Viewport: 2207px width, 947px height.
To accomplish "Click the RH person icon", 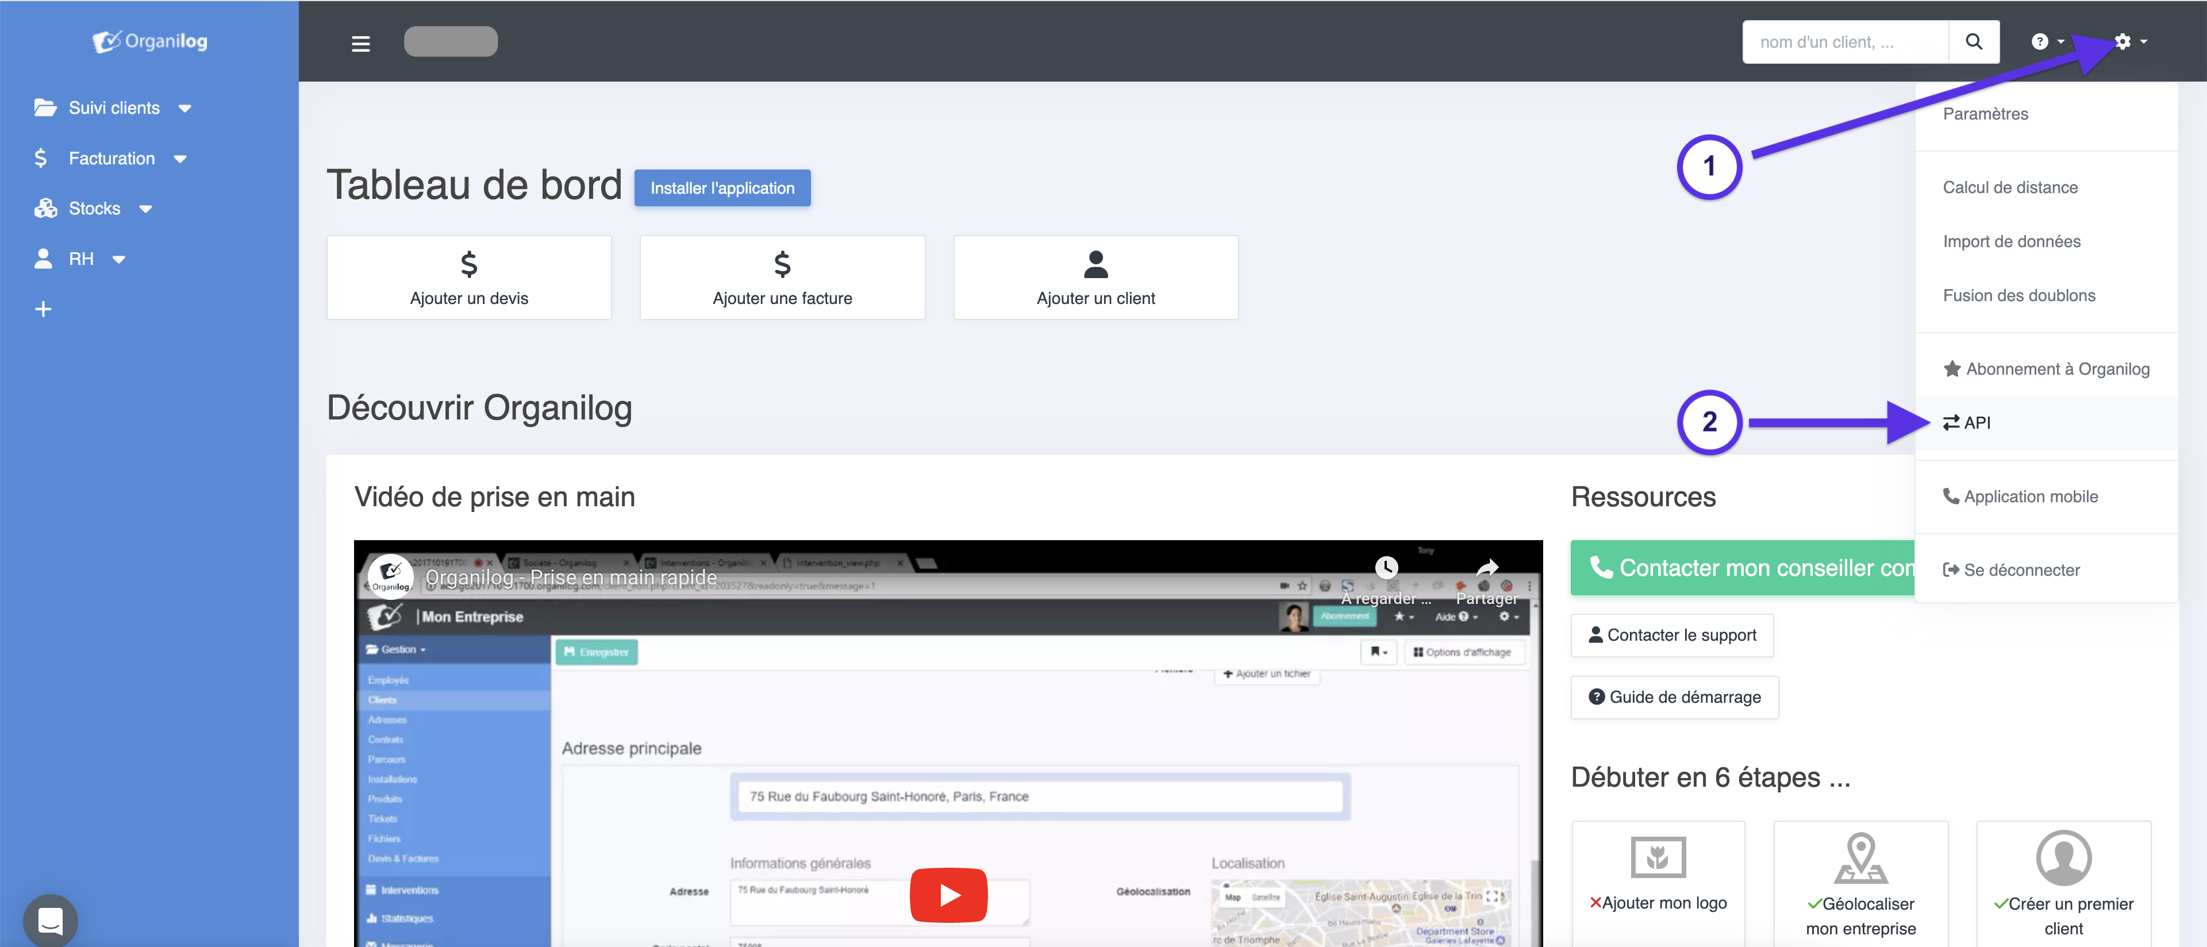I will point(43,258).
